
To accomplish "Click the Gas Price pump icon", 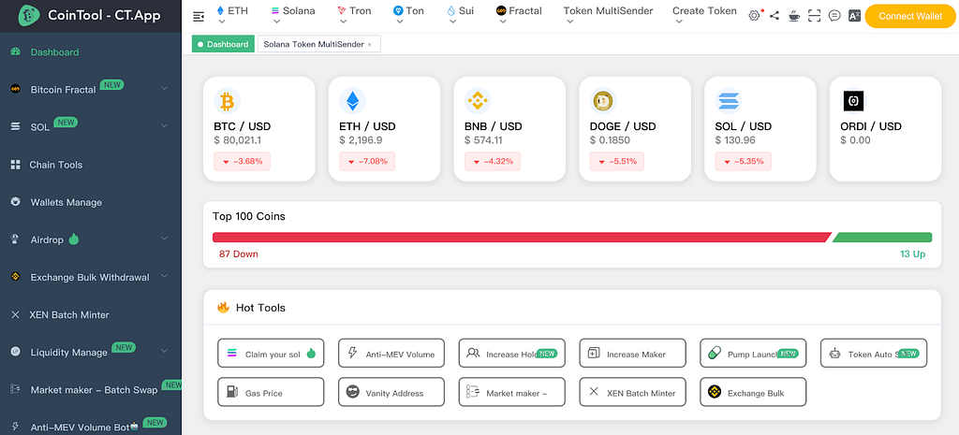I will click(x=232, y=392).
